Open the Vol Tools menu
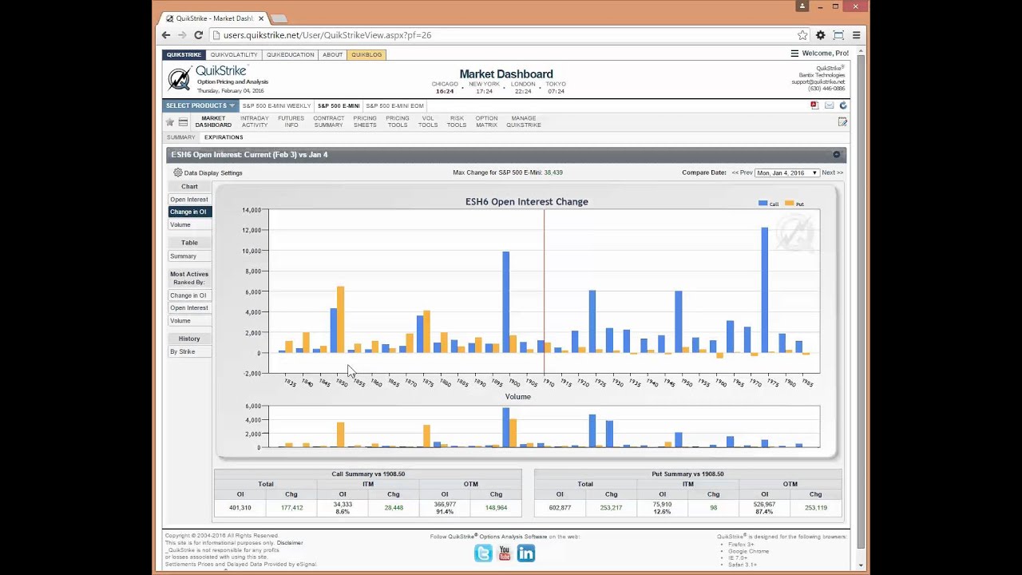 tap(428, 121)
